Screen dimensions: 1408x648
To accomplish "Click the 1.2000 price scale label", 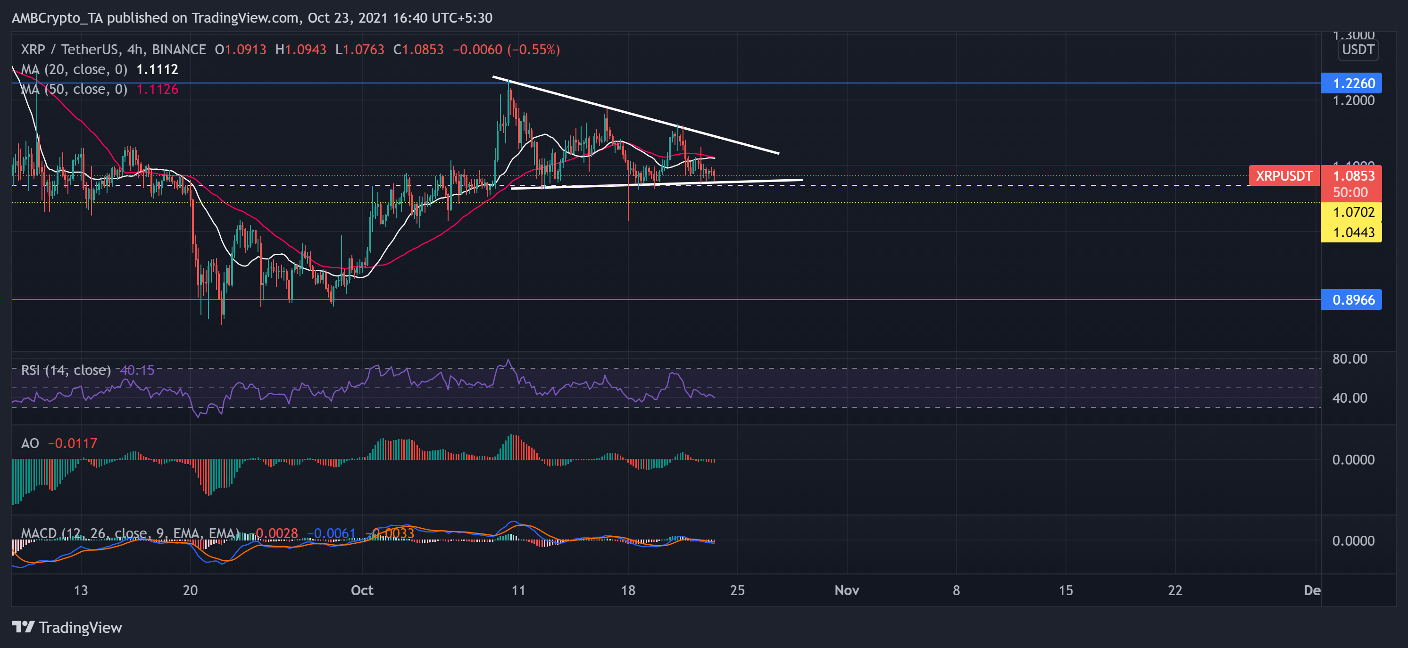I will pyautogui.click(x=1353, y=100).
